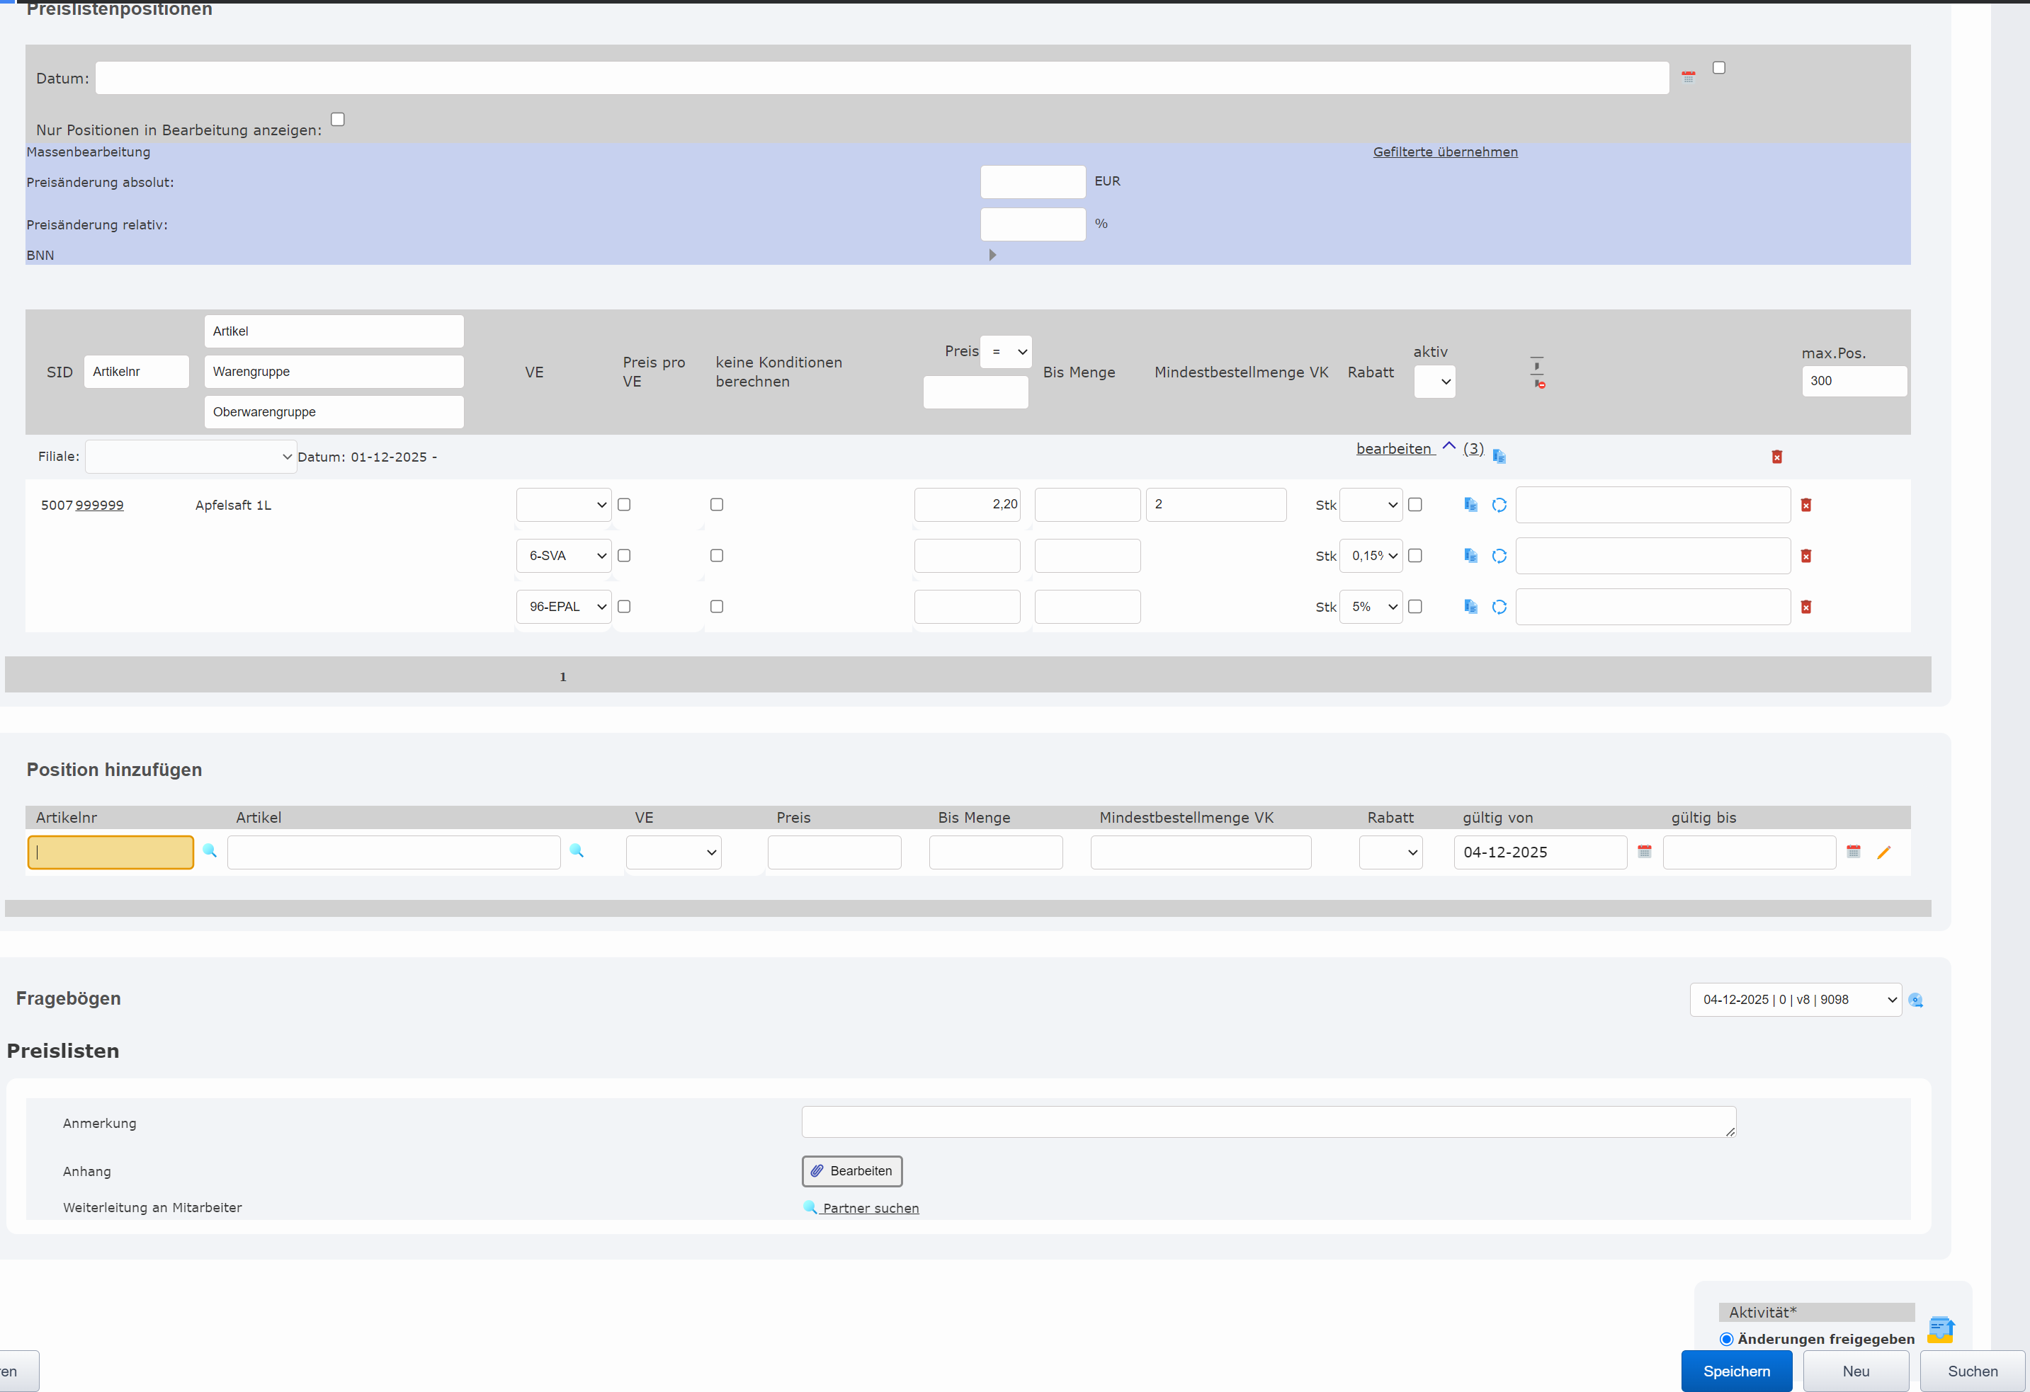
Task: Click red delete icon in Apfelsaft row
Action: (1805, 505)
